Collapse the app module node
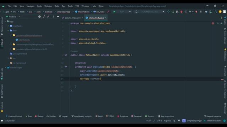Viewport: 227px width, 127px height. point(6,21)
